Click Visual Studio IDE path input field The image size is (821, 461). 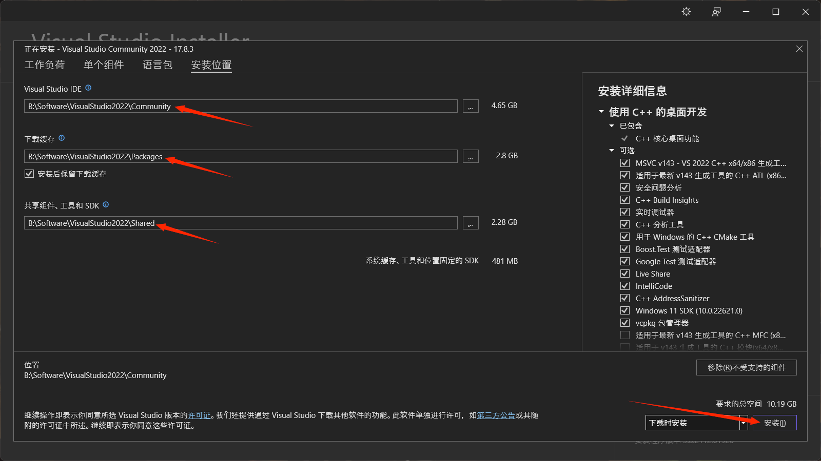coord(241,106)
